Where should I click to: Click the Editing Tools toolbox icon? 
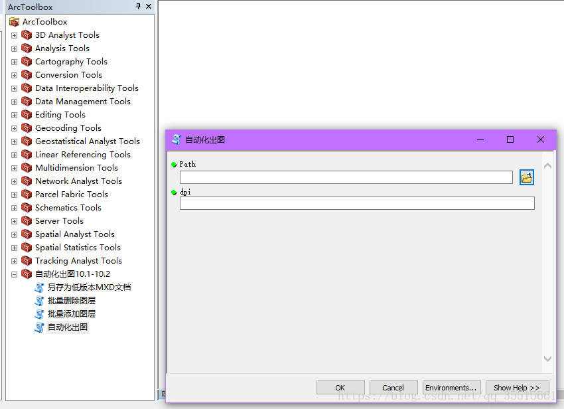(x=27, y=115)
